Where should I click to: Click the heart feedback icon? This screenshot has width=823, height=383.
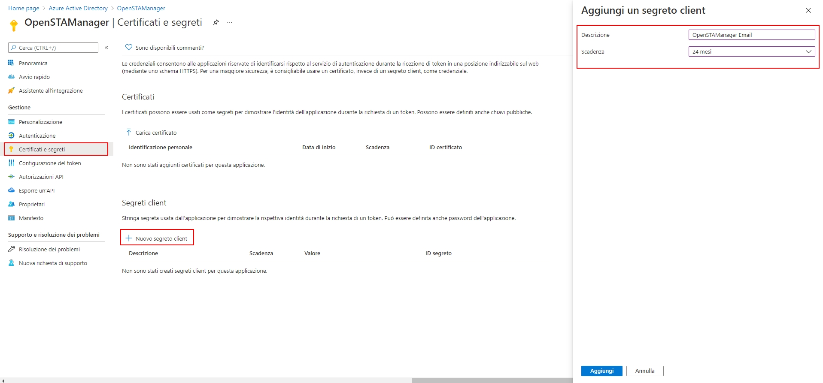click(x=128, y=47)
